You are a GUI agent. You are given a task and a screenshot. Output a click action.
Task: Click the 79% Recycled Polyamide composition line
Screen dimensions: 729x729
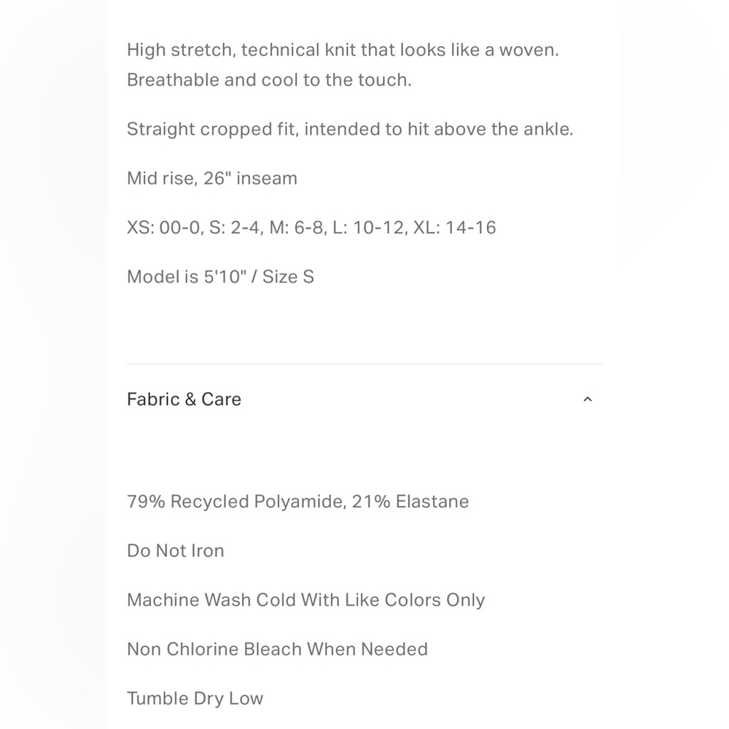tap(298, 502)
